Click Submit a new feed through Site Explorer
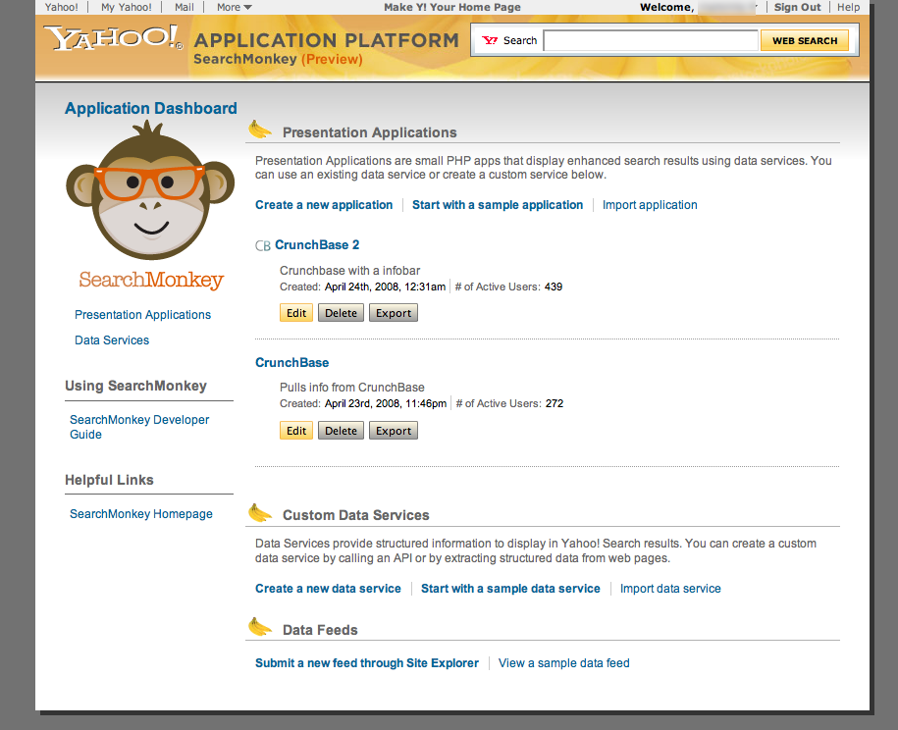The image size is (898, 730). click(x=367, y=663)
